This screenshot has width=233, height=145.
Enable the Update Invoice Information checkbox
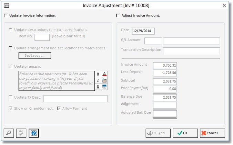click(6, 15)
